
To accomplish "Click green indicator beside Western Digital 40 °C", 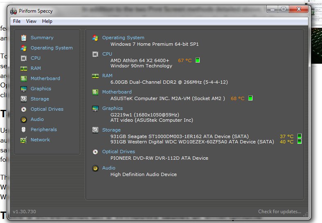I will (x=299, y=141).
